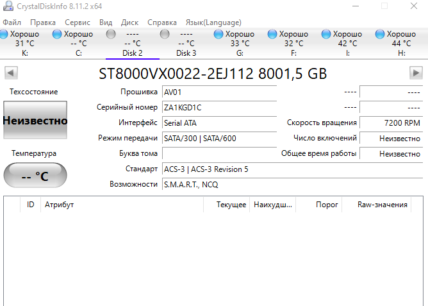Click the transfer mode field SATA/300 | SATA/600
This screenshot has width=428, height=306.
(220, 139)
